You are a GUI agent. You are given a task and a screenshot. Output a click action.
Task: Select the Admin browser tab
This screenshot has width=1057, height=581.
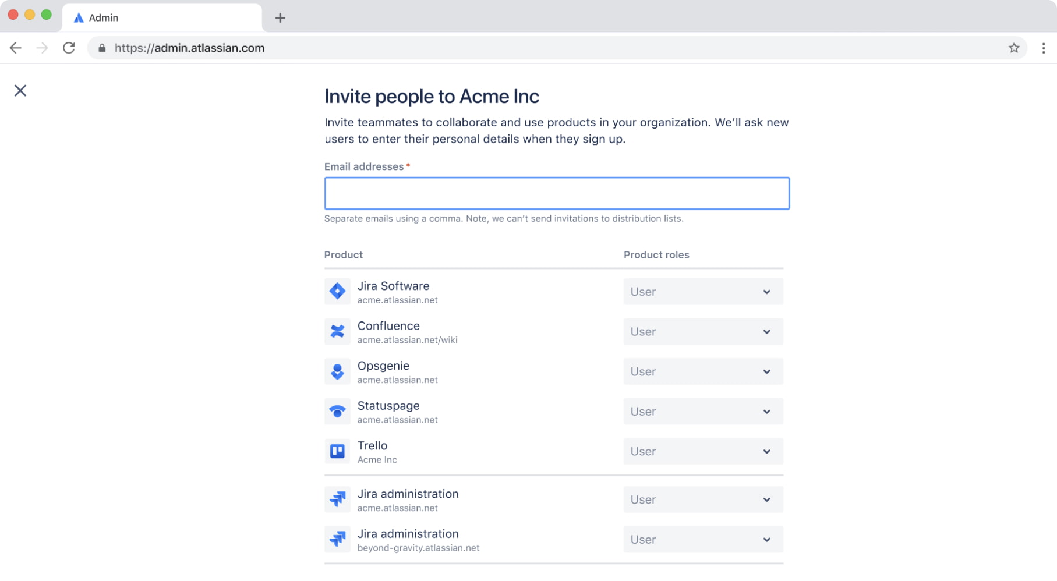click(162, 18)
